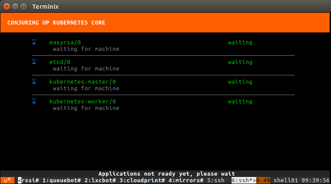Minimize the Terminix window
The image size is (331, 184).
(x=15, y=6)
